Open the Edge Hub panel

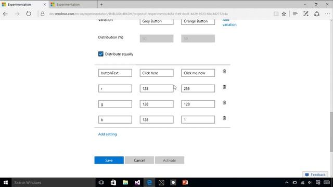(295, 14)
